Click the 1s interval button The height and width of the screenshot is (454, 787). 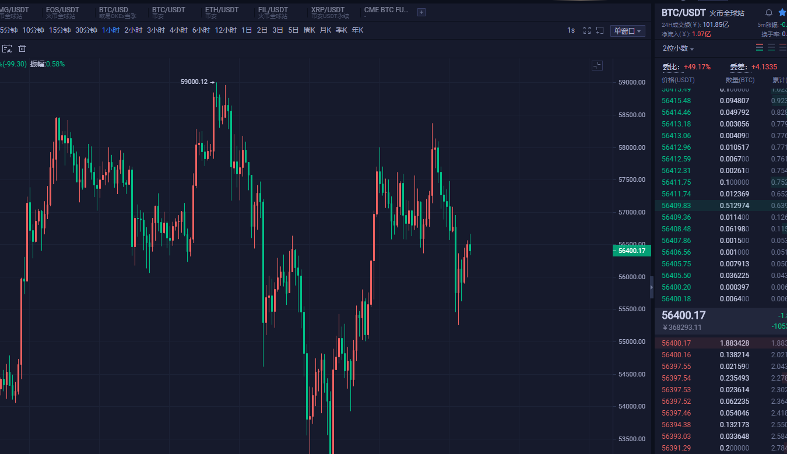pos(571,30)
